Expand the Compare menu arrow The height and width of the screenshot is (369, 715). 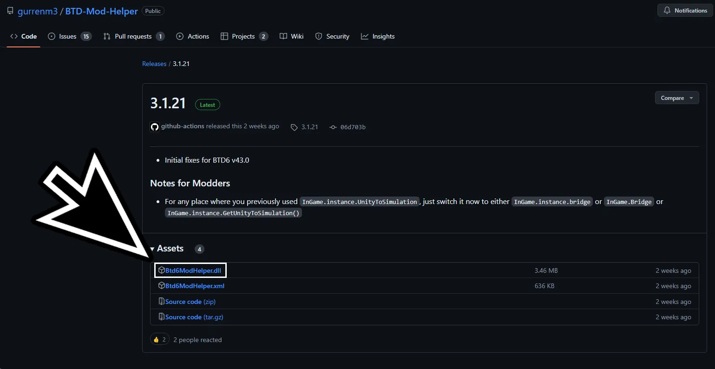pyautogui.click(x=690, y=98)
